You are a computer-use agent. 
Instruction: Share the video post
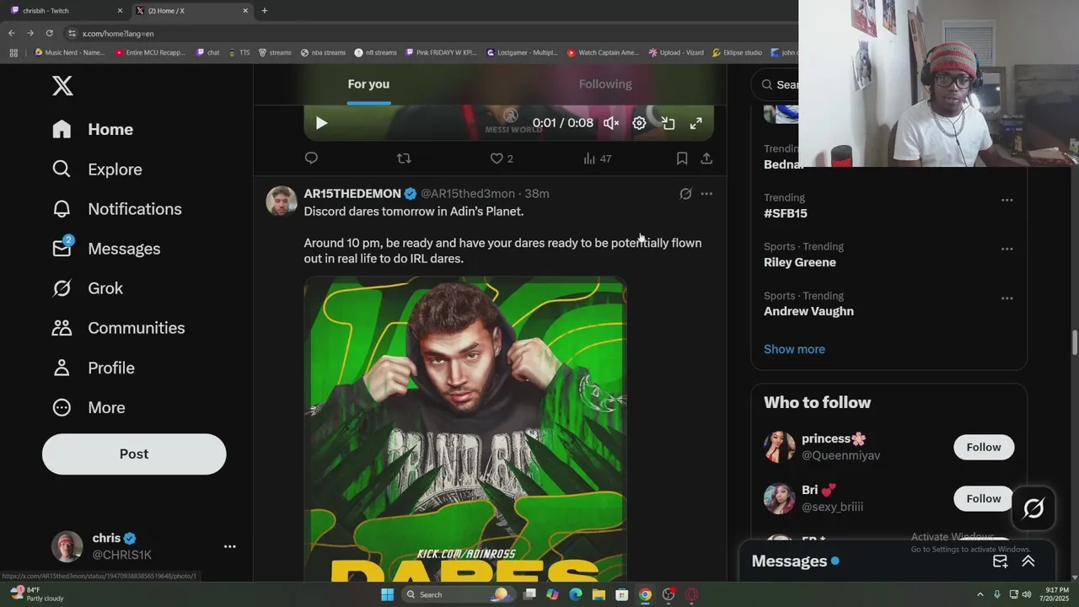(706, 158)
